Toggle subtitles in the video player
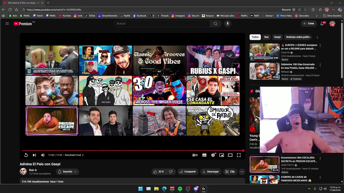344x193 pixels. [x=205, y=155]
